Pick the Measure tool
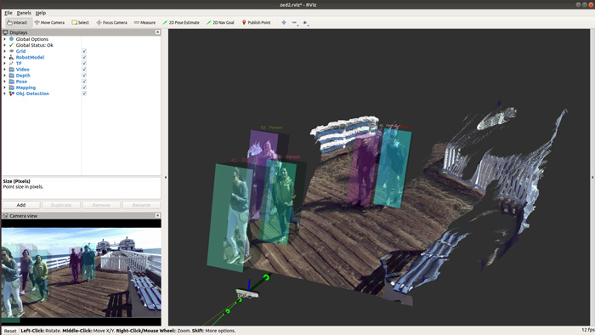The width and height of the screenshot is (595, 335). pyautogui.click(x=144, y=22)
